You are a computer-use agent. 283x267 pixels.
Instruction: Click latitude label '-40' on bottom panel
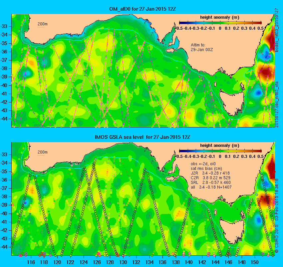click(x=4, y=213)
